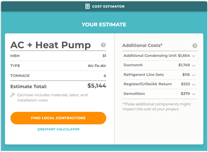Click the calculator icon in Cost Estimator header
Screen dimensions: 208x152
87,6
